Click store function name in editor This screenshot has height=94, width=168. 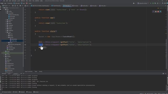click(x=52, y=31)
